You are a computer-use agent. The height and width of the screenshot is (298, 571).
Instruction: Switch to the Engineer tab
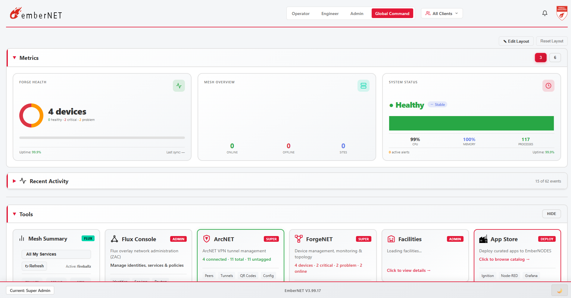click(330, 13)
